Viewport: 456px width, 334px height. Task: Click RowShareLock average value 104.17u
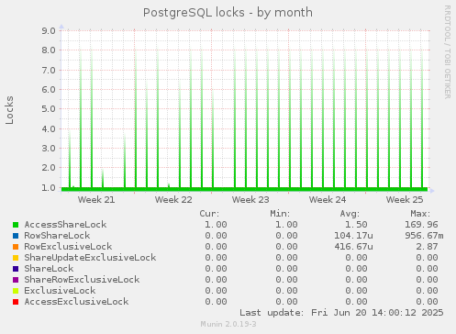[x=353, y=236]
